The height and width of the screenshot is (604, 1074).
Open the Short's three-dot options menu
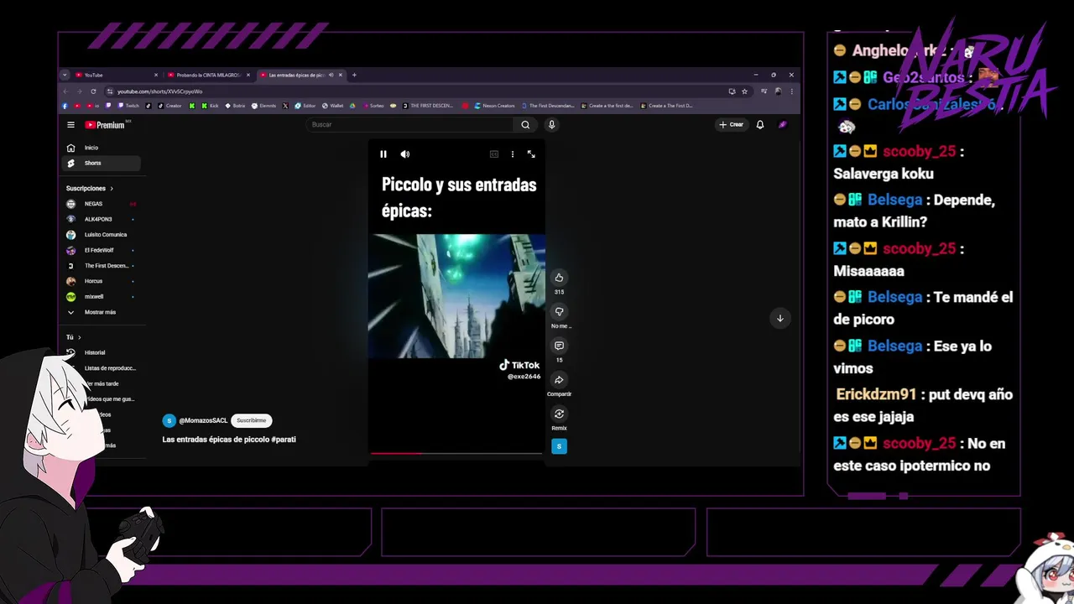(513, 154)
